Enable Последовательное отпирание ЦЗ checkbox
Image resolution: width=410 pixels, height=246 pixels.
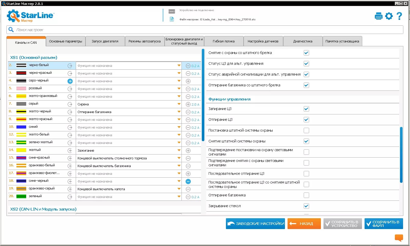(306, 174)
